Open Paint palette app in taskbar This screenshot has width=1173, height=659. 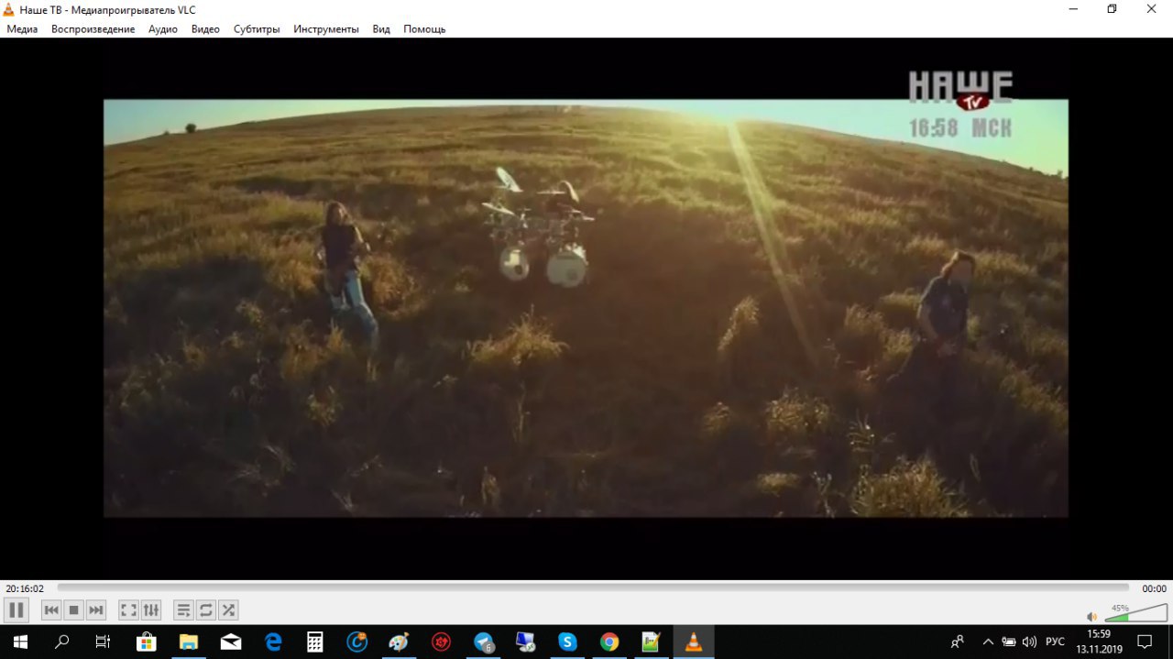tap(399, 642)
